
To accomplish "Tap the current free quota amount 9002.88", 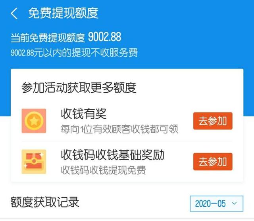I will (104, 37).
